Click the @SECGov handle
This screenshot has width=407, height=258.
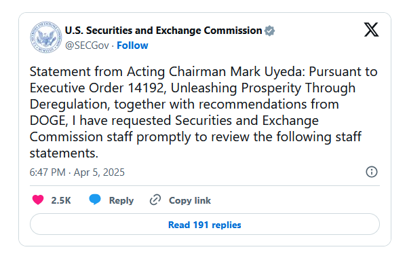point(87,45)
